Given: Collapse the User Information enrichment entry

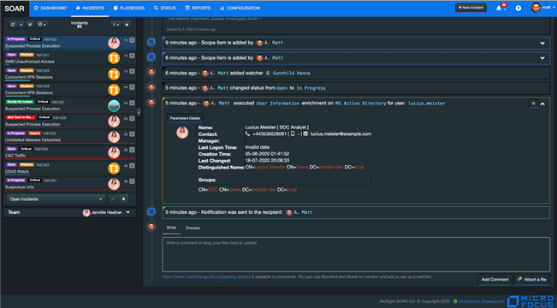Looking at the screenshot, I should click(x=542, y=104).
